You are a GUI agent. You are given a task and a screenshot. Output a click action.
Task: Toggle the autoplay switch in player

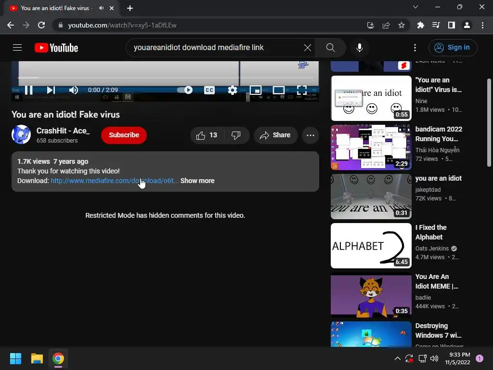tap(185, 90)
